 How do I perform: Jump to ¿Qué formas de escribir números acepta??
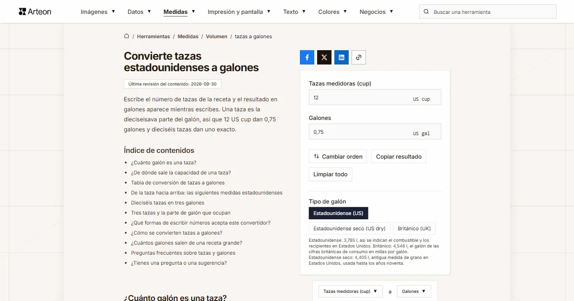pyautogui.click(x=201, y=223)
